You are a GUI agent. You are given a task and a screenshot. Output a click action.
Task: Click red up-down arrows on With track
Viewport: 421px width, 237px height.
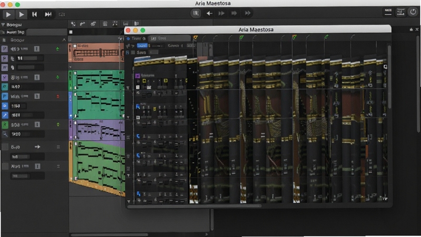click(58, 96)
